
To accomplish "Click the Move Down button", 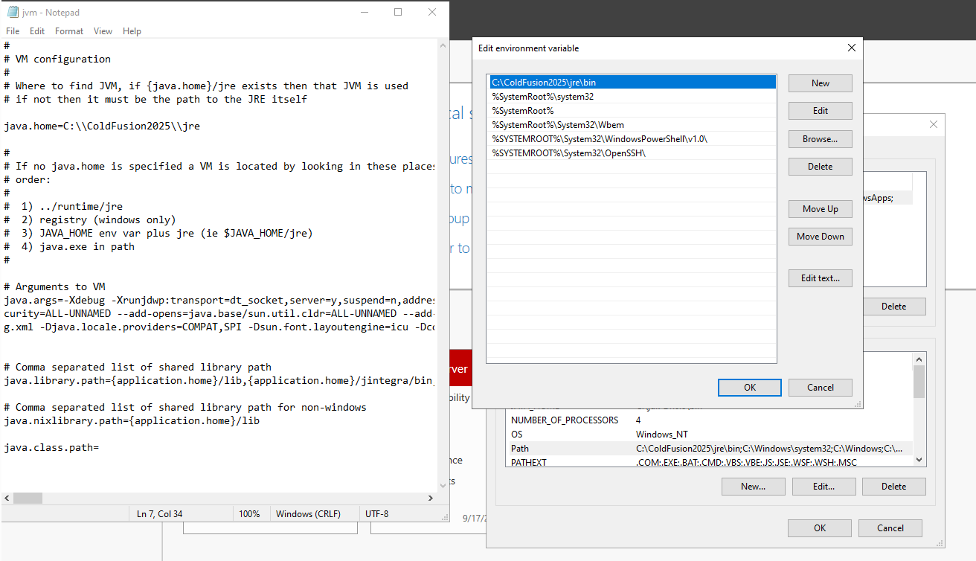I will 821,237.
